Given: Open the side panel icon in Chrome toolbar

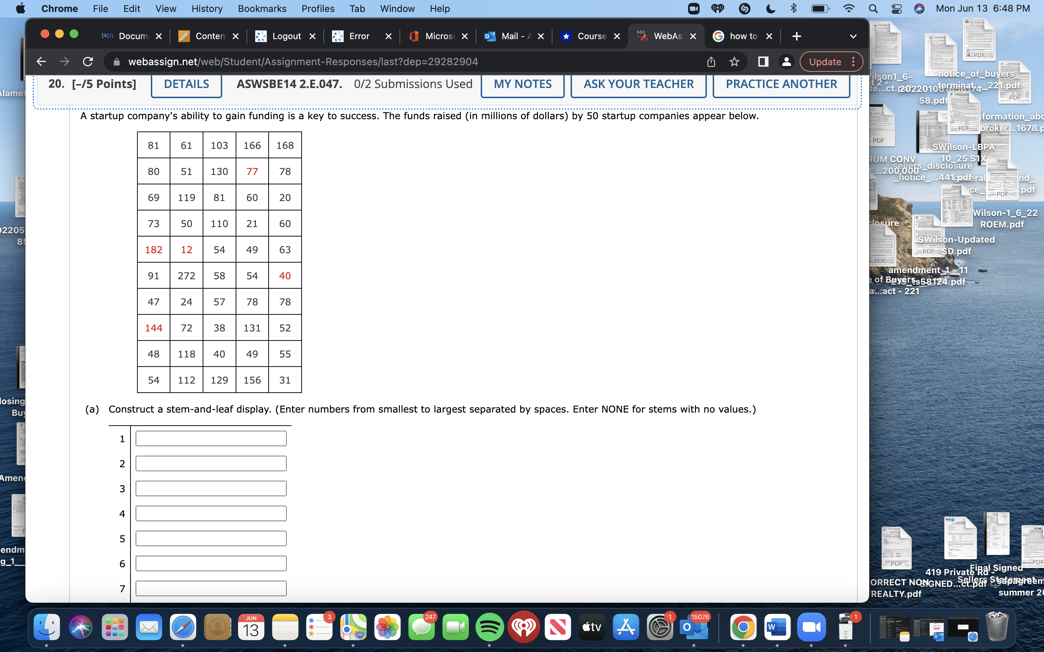Looking at the screenshot, I should pos(763,61).
